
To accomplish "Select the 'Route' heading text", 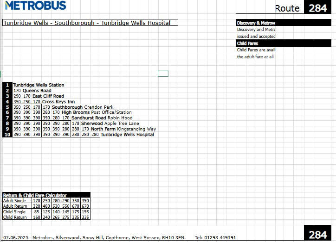I will pyautogui.click(x=287, y=8).
